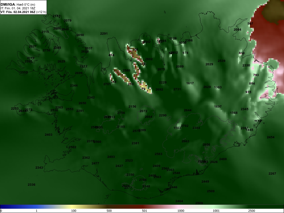Image resolution: width=284 pixels, height=213 pixels.
Task: Click the 'DMI/IGA: Hæð 0°C (m)' title line
Action: pyautogui.click(x=18, y=5)
